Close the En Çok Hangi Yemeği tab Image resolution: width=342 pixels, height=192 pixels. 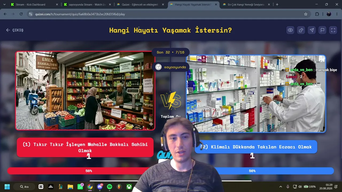pyautogui.click(x=269, y=5)
